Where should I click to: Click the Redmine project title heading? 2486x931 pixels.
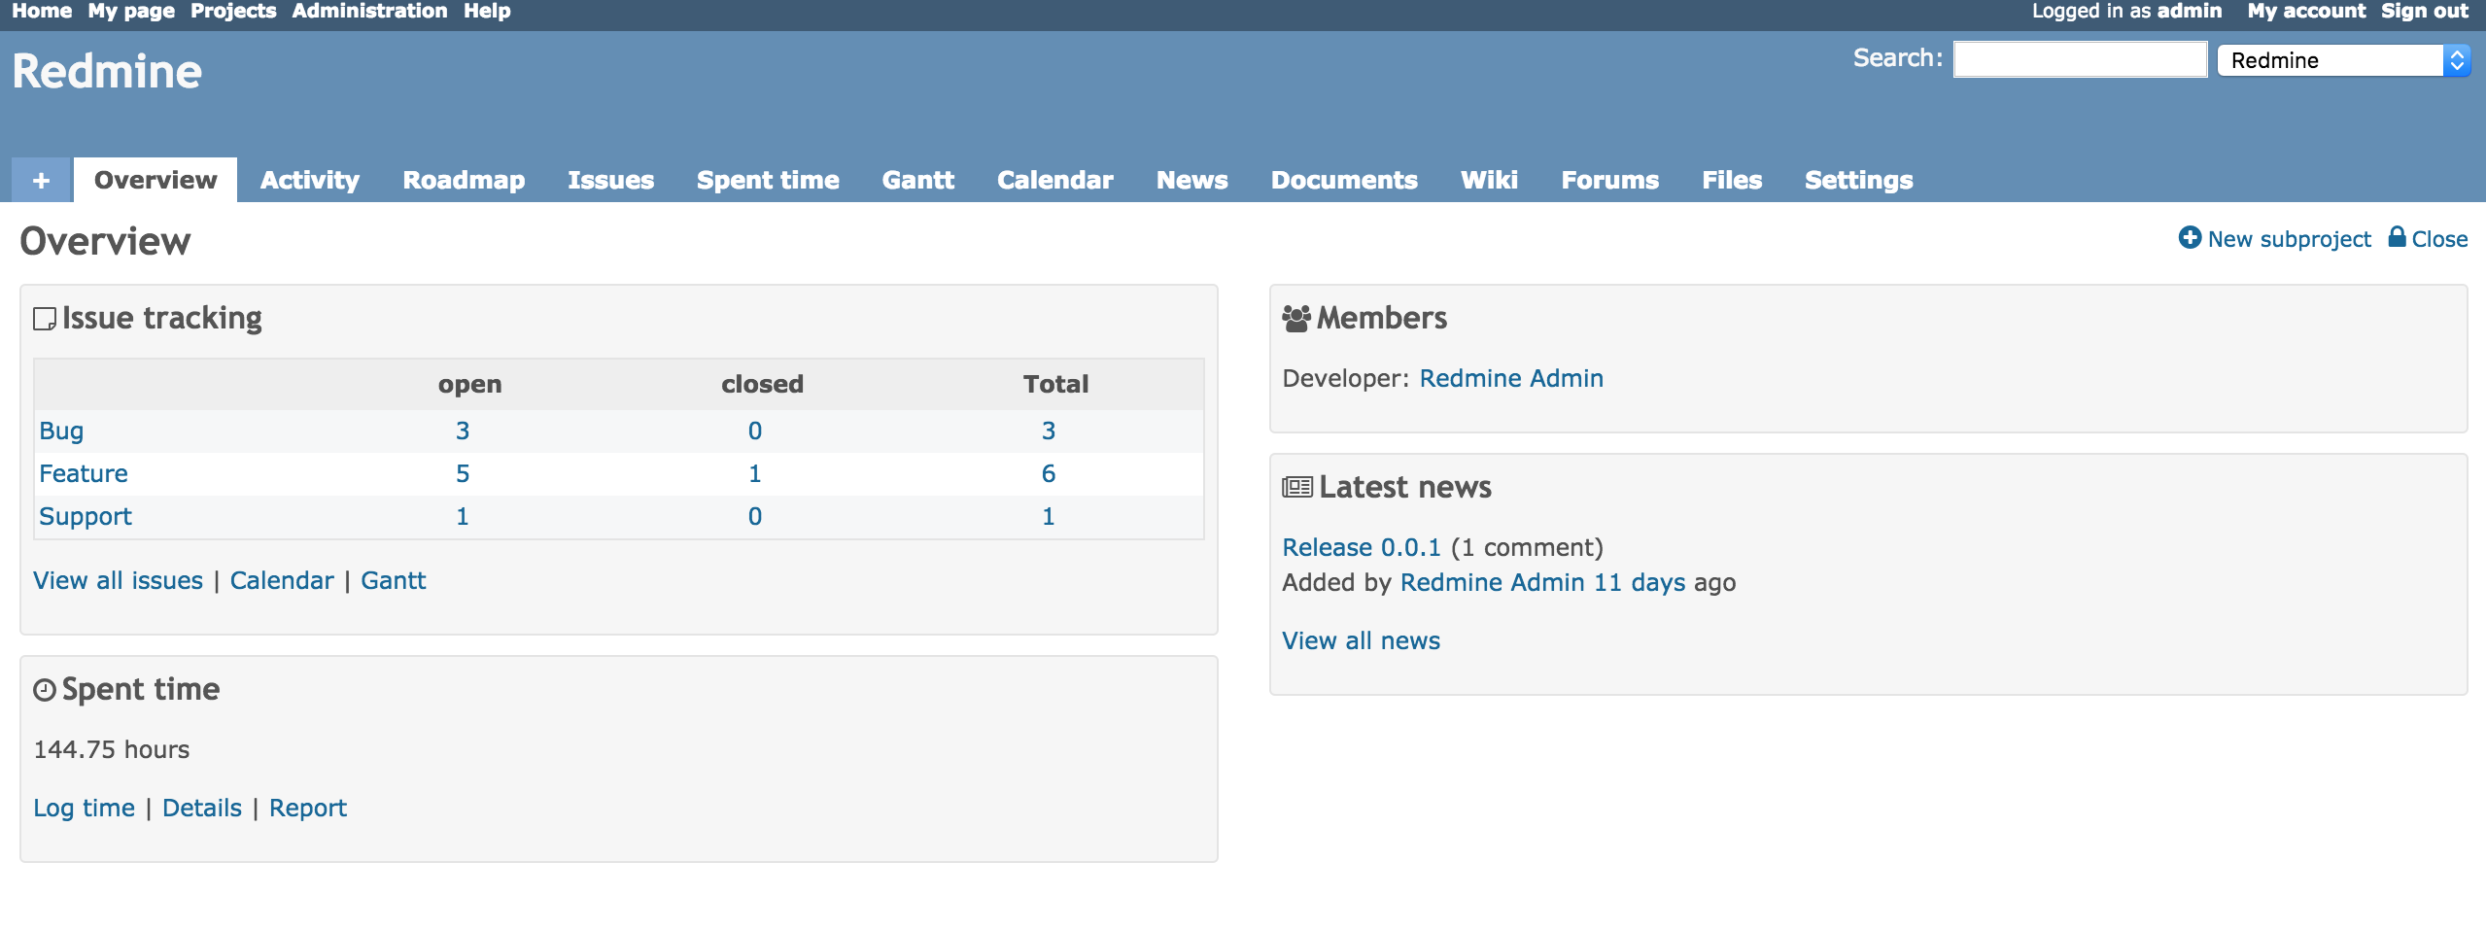(107, 72)
